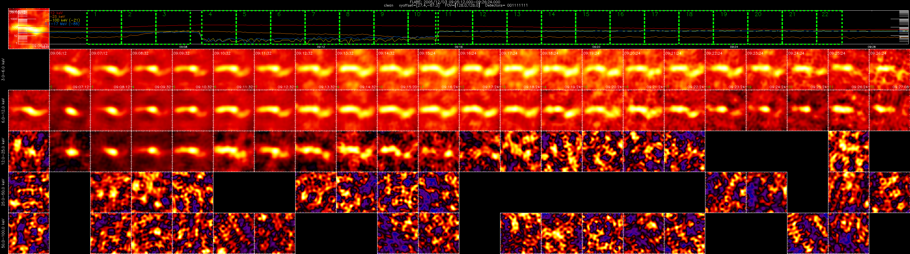The image size is (910, 254).
Task: Open the 50–100 keV image for interval 14
Action: 562,234
